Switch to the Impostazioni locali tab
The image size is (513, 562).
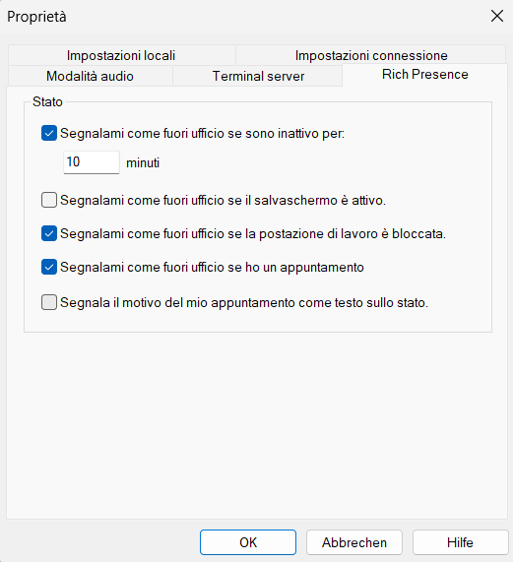[121, 55]
